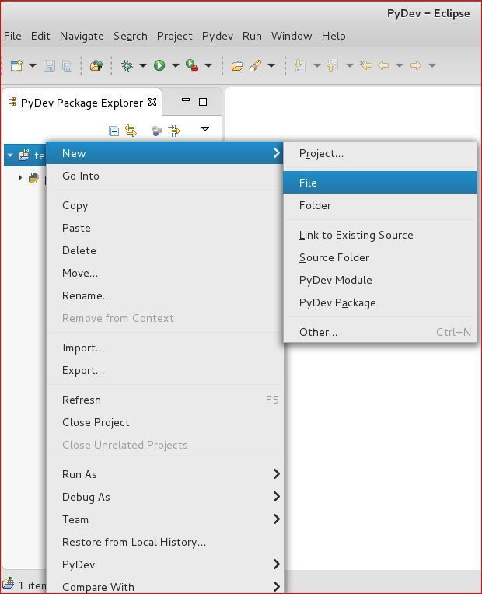482x594 pixels.
Task: Click the grey spheres explorer icon
Action: 157,131
